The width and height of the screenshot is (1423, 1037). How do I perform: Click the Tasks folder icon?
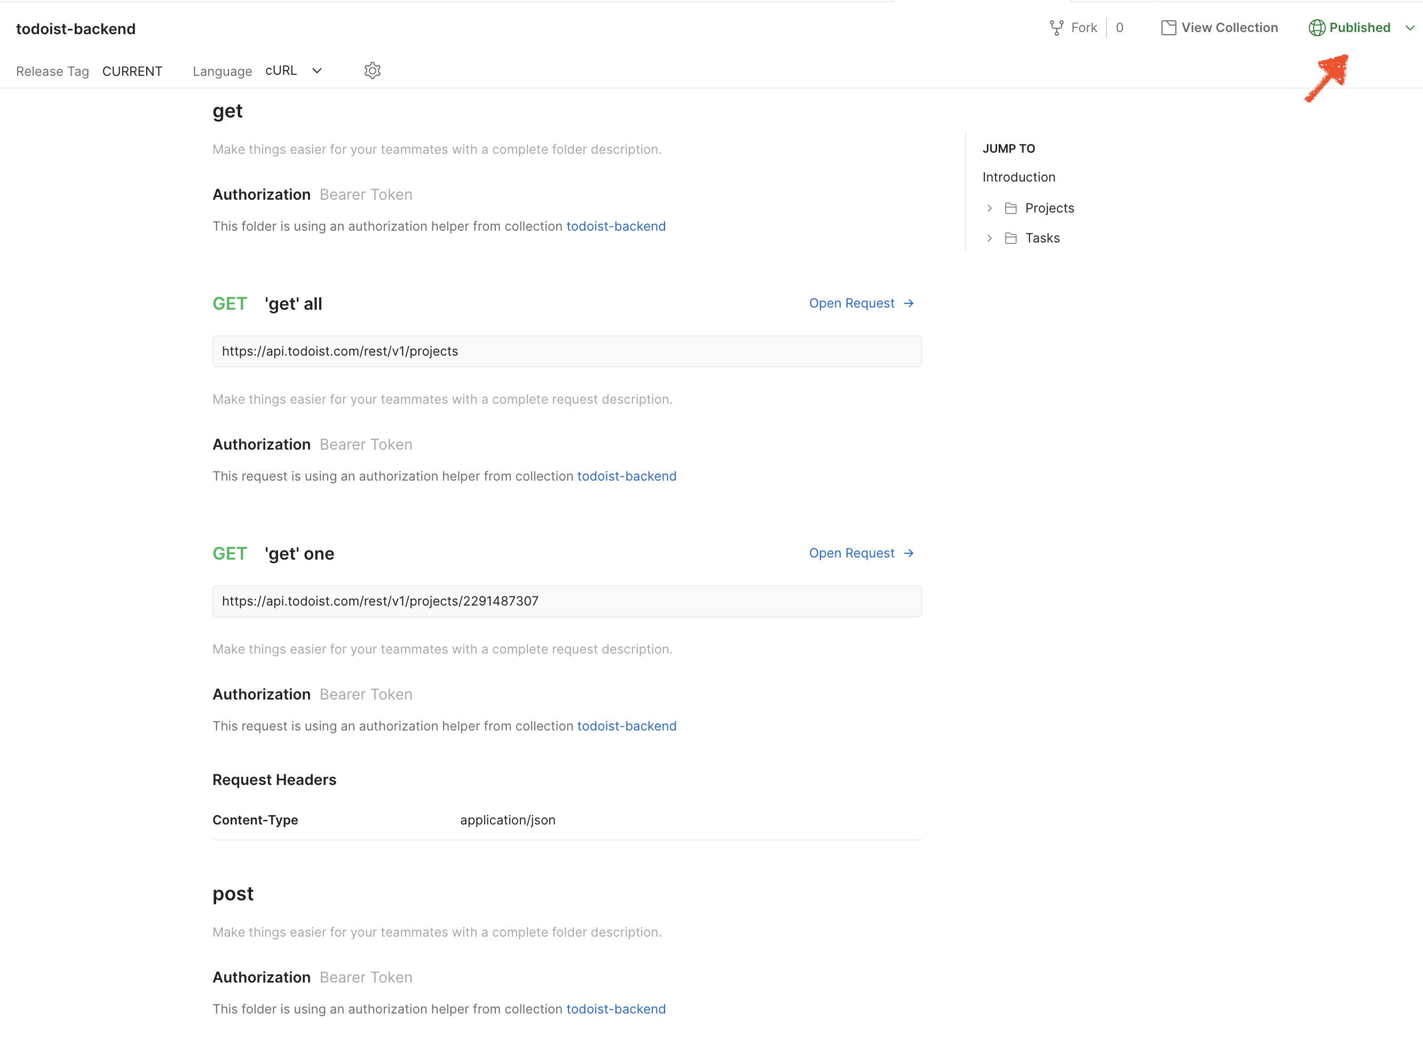pos(1011,239)
